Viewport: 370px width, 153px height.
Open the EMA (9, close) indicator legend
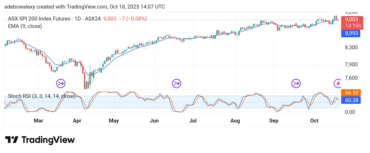click(25, 26)
